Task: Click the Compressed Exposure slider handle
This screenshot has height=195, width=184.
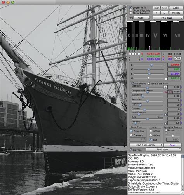Action: pos(148,92)
